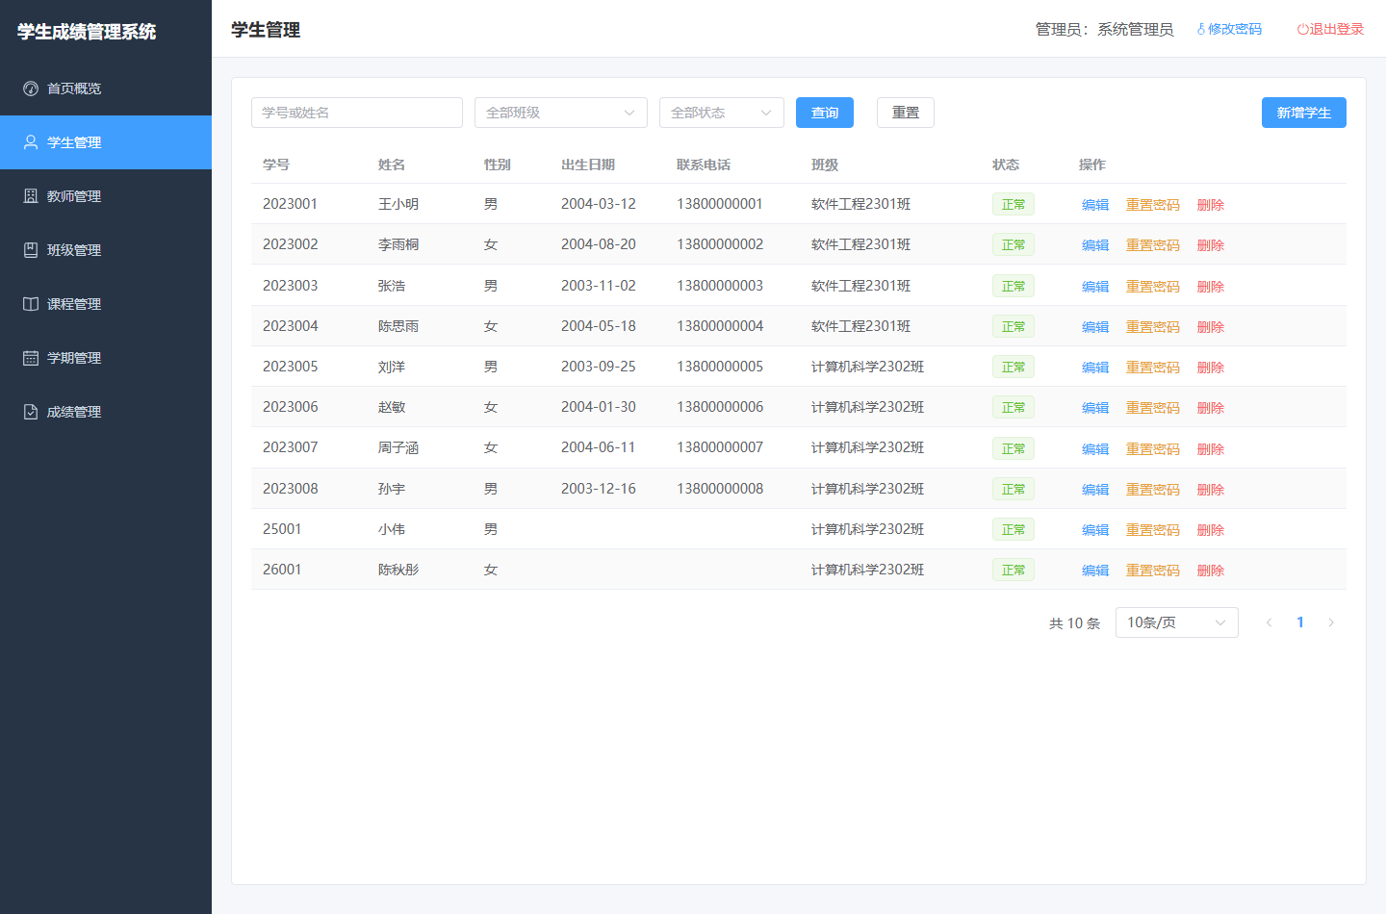Click student number 25001
Viewport: 1386px width, 914px height.
click(282, 529)
